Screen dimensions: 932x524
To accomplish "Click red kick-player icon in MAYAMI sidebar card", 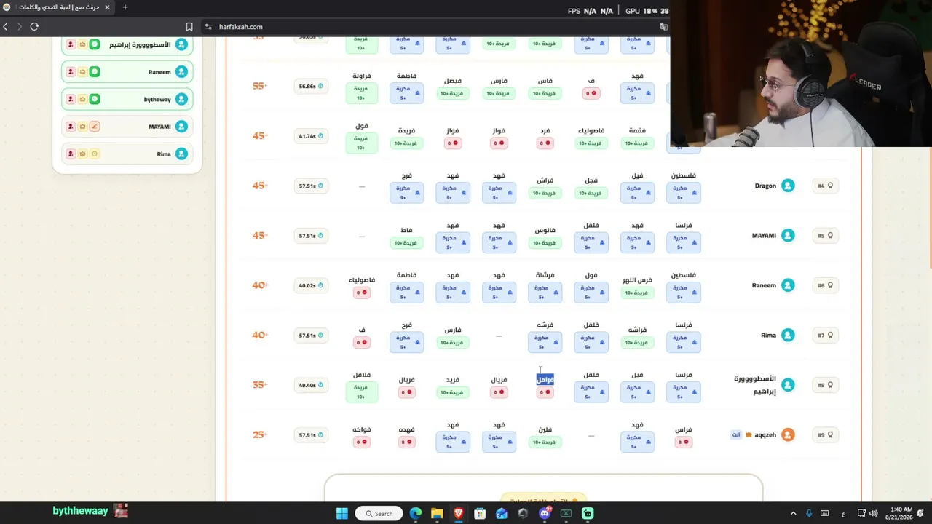I will (x=71, y=127).
